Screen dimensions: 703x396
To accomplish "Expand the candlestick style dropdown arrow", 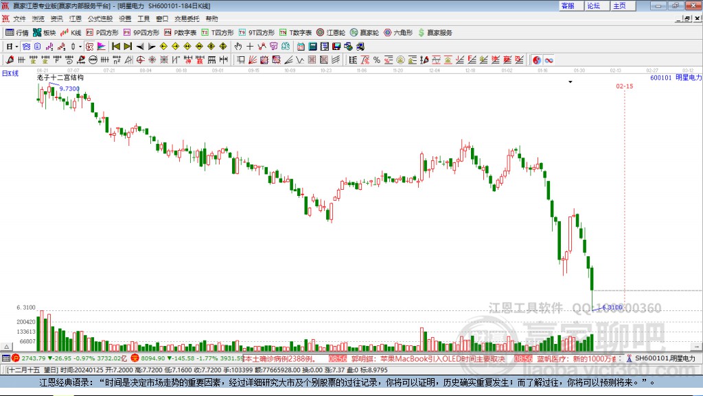I will [x=80, y=47].
